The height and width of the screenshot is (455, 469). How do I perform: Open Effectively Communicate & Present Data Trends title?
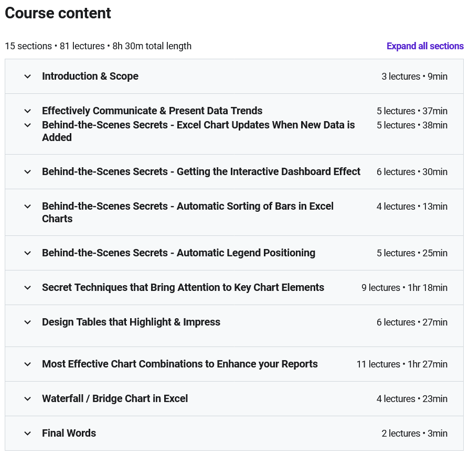pyautogui.click(x=152, y=111)
